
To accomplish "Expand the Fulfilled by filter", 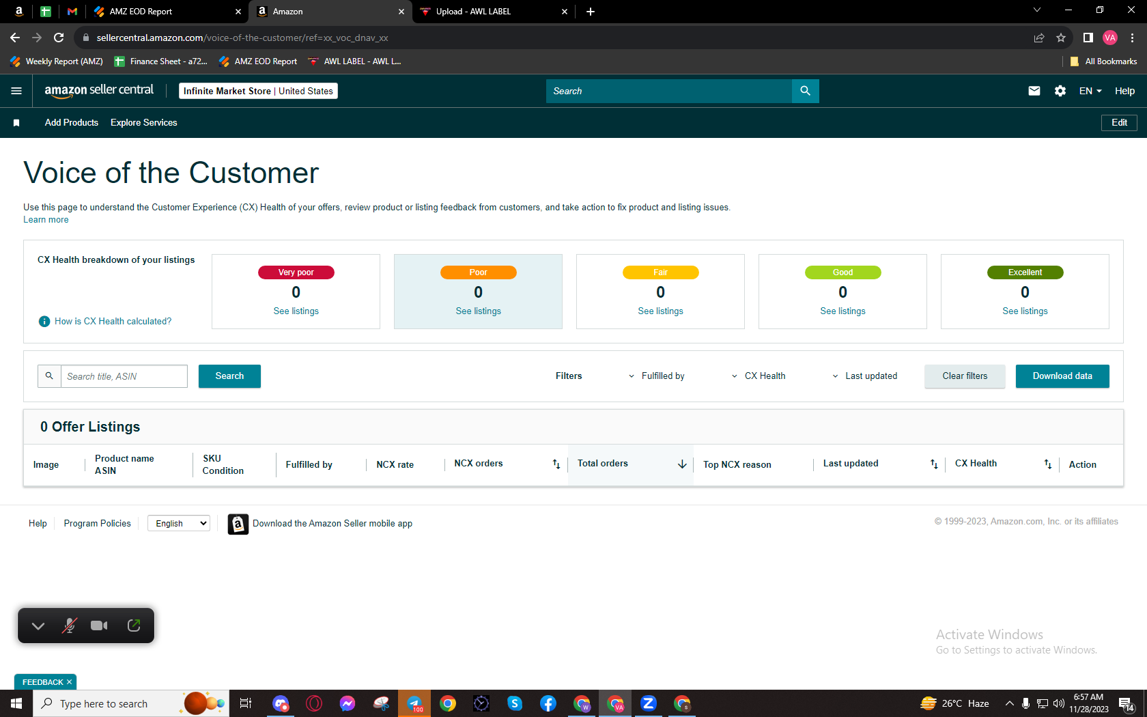I will pyautogui.click(x=656, y=376).
